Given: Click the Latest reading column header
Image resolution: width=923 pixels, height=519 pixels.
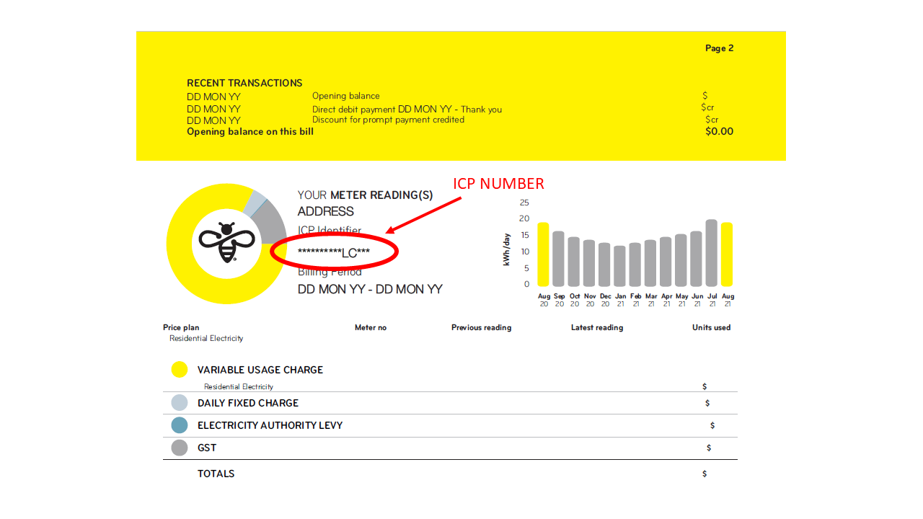Looking at the screenshot, I should click(x=596, y=327).
